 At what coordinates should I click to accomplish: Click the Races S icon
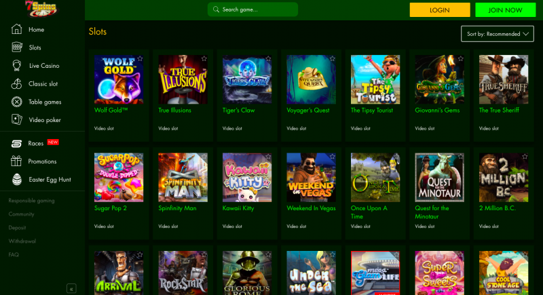[x=16, y=143]
